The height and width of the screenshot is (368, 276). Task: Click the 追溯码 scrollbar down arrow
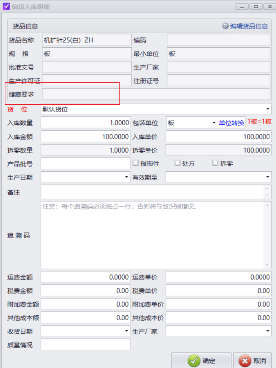tap(267, 265)
